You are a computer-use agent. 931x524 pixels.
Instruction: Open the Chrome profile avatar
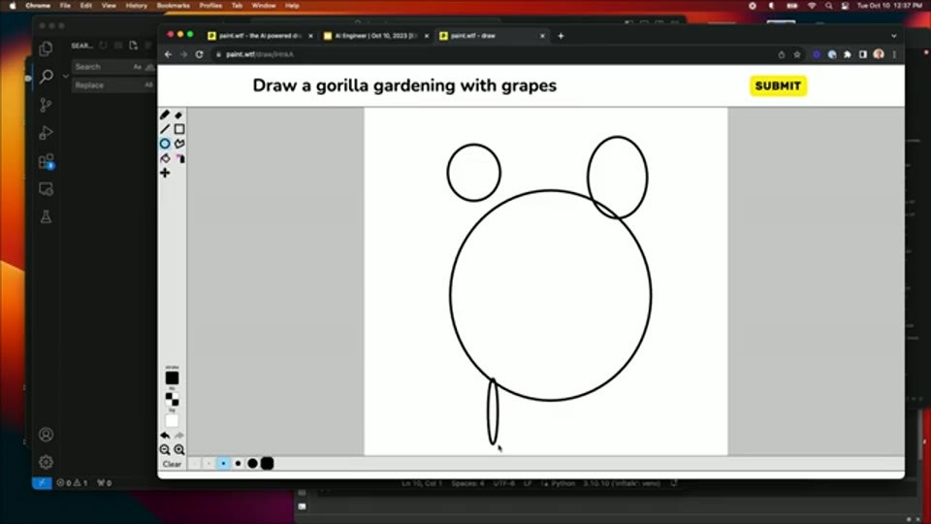click(879, 54)
